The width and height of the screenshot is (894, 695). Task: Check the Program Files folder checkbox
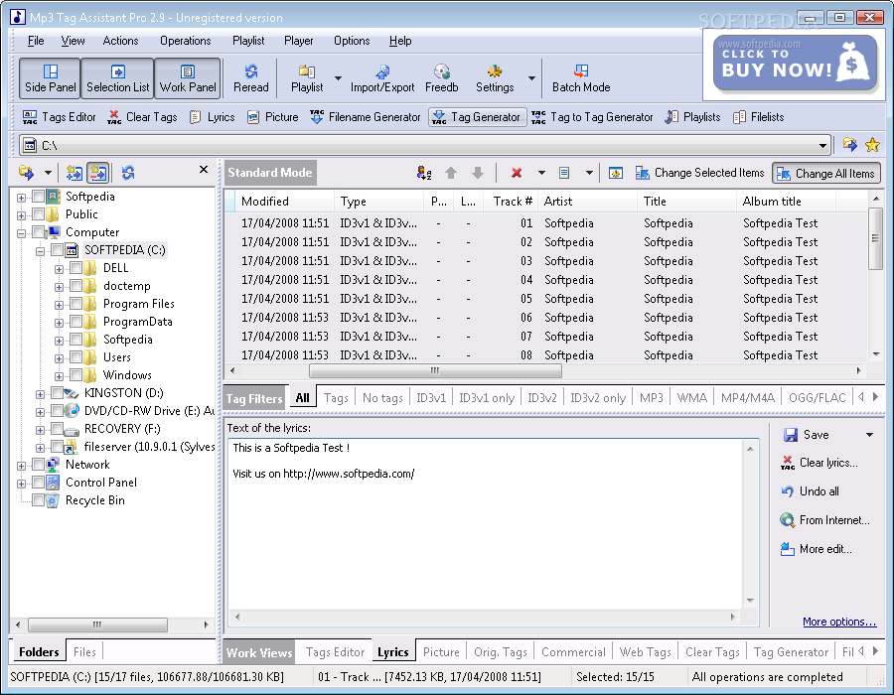click(x=75, y=304)
